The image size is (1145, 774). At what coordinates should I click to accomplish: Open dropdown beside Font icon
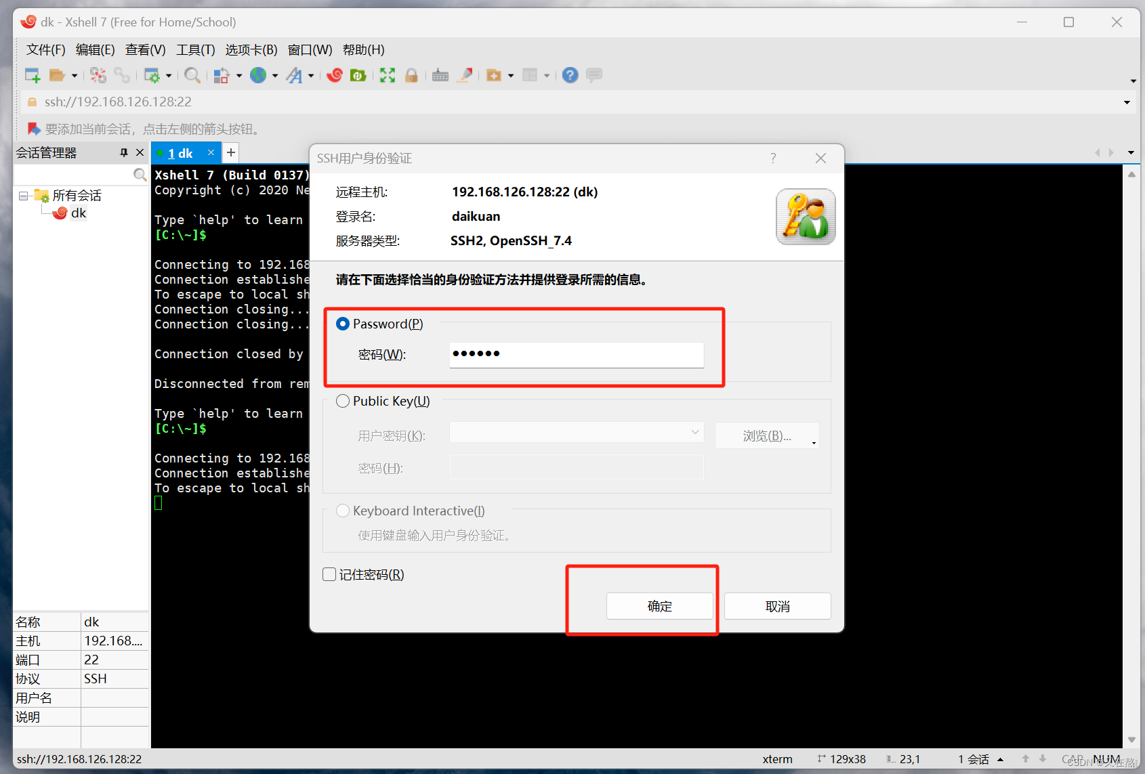tap(311, 76)
